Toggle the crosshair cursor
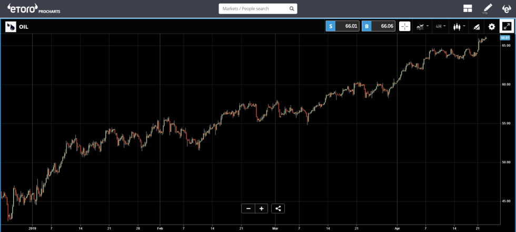 coord(404,26)
